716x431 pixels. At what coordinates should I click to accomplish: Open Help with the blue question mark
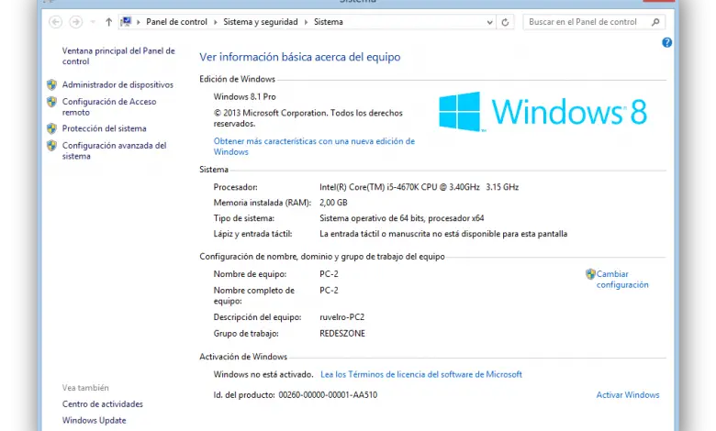(666, 42)
